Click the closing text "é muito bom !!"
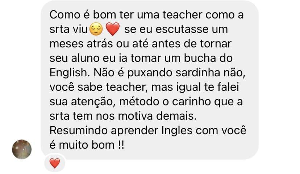The image size is (300, 174). [87, 145]
